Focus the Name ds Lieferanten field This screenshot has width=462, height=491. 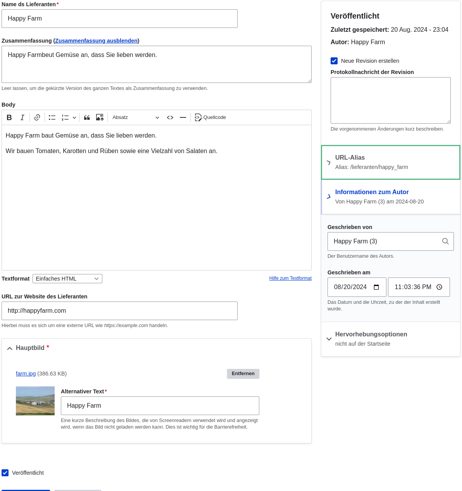tap(119, 19)
